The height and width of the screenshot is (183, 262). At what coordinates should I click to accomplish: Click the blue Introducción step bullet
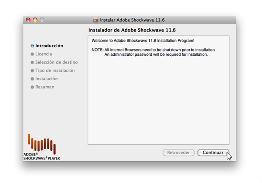[32, 46]
